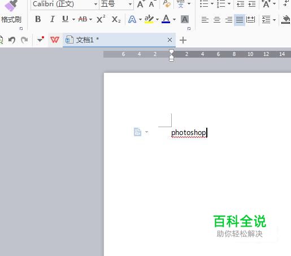Viewport: 291px width, 256px height.
Task: Click the WPS home W icon
Action: [55, 40]
